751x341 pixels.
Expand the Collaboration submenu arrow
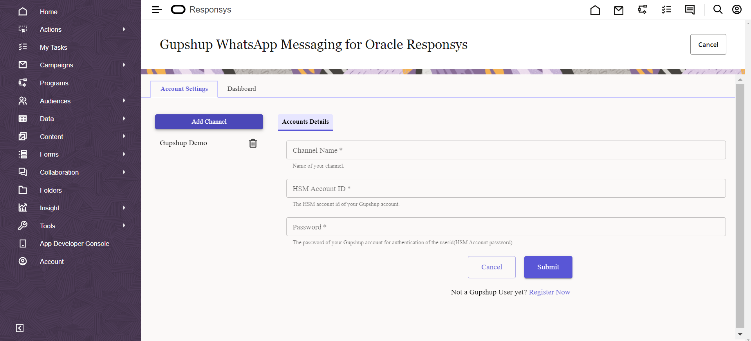124,172
